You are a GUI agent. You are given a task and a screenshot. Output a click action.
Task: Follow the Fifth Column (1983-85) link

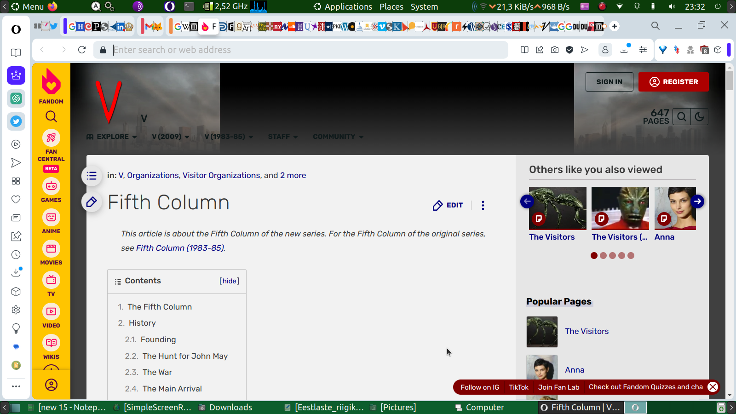click(x=180, y=248)
